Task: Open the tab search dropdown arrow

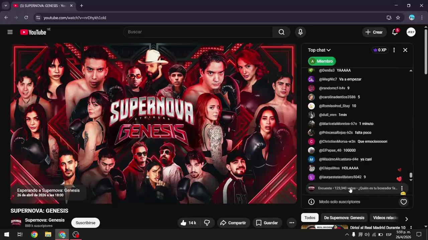Action: [x=6, y=6]
